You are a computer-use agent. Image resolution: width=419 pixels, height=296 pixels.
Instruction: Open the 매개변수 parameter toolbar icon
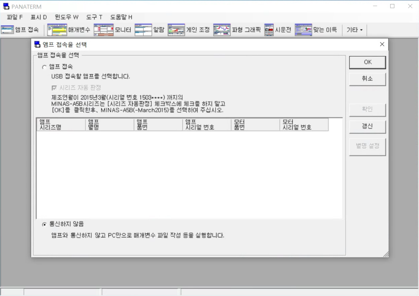57,30
